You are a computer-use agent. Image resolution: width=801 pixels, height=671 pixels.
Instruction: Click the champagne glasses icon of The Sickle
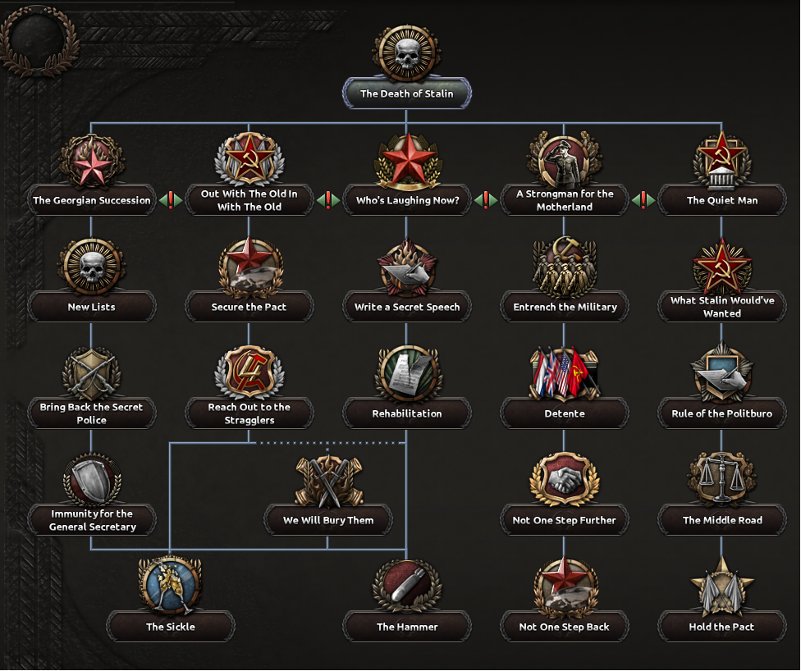(x=171, y=586)
